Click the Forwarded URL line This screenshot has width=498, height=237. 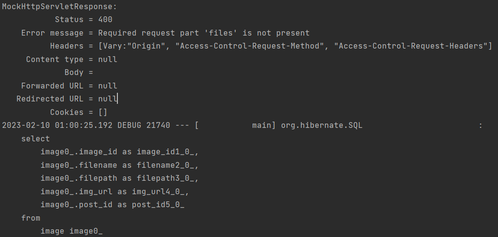tap(69, 86)
